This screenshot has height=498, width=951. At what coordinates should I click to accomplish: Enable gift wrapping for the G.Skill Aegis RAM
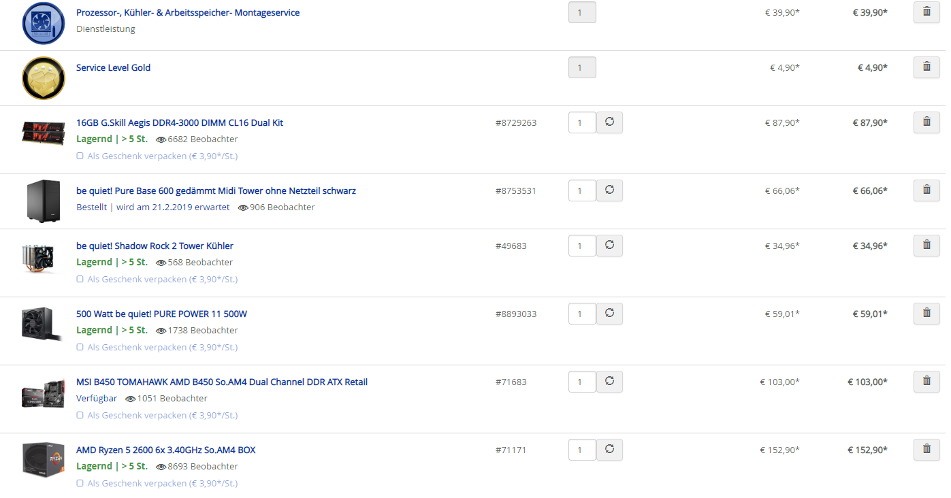click(80, 156)
